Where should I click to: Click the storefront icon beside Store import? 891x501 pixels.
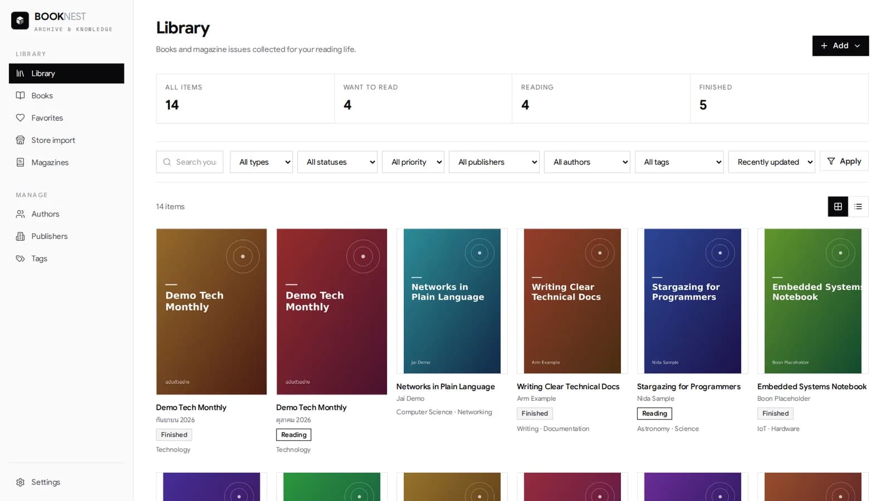click(x=20, y=140)
